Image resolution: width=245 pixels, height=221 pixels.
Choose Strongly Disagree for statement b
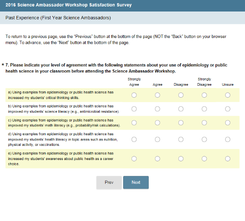tap(204, 109)
